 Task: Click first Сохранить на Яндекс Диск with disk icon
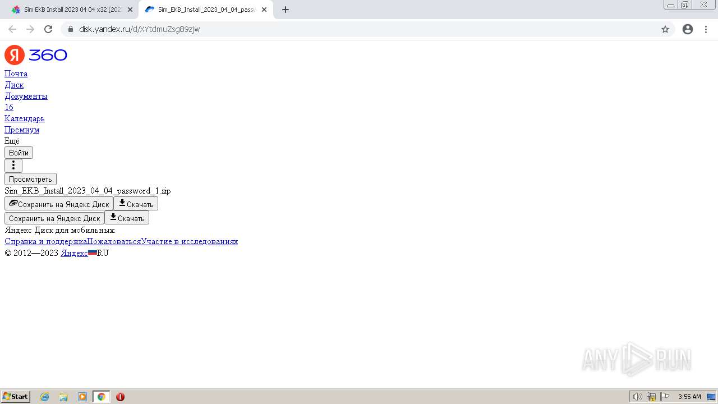click(x=59, y=204)
